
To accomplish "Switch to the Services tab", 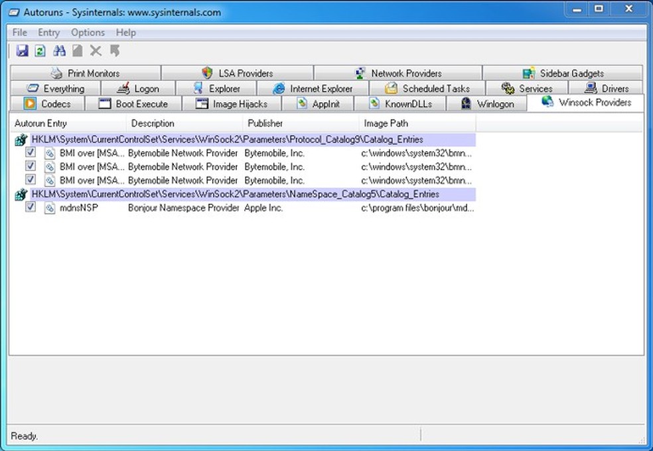I will click(x=527, y=89).
